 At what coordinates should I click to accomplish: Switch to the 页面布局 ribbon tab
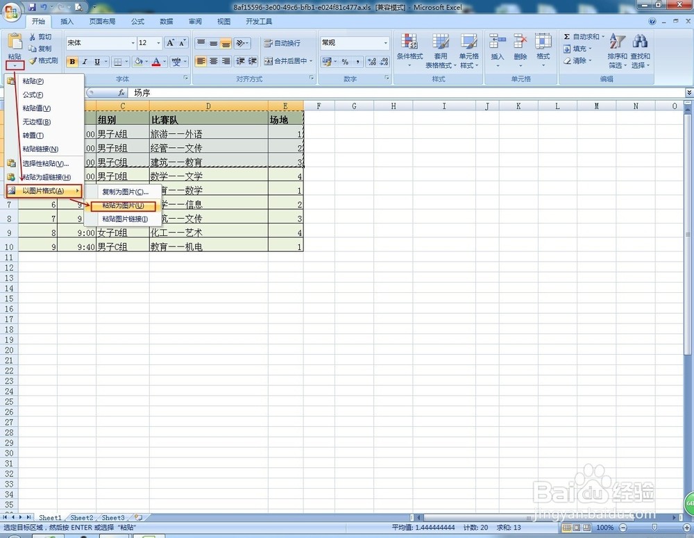tap(102, 22)
